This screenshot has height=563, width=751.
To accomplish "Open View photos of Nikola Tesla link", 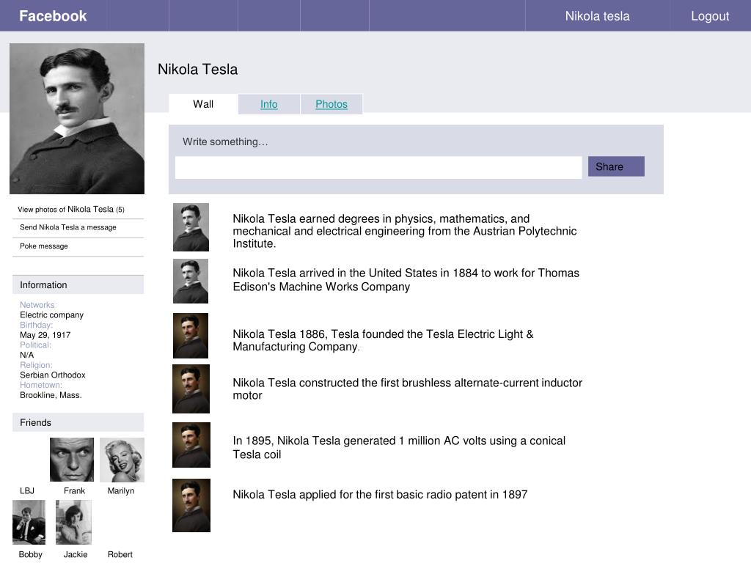I will 71,209.
